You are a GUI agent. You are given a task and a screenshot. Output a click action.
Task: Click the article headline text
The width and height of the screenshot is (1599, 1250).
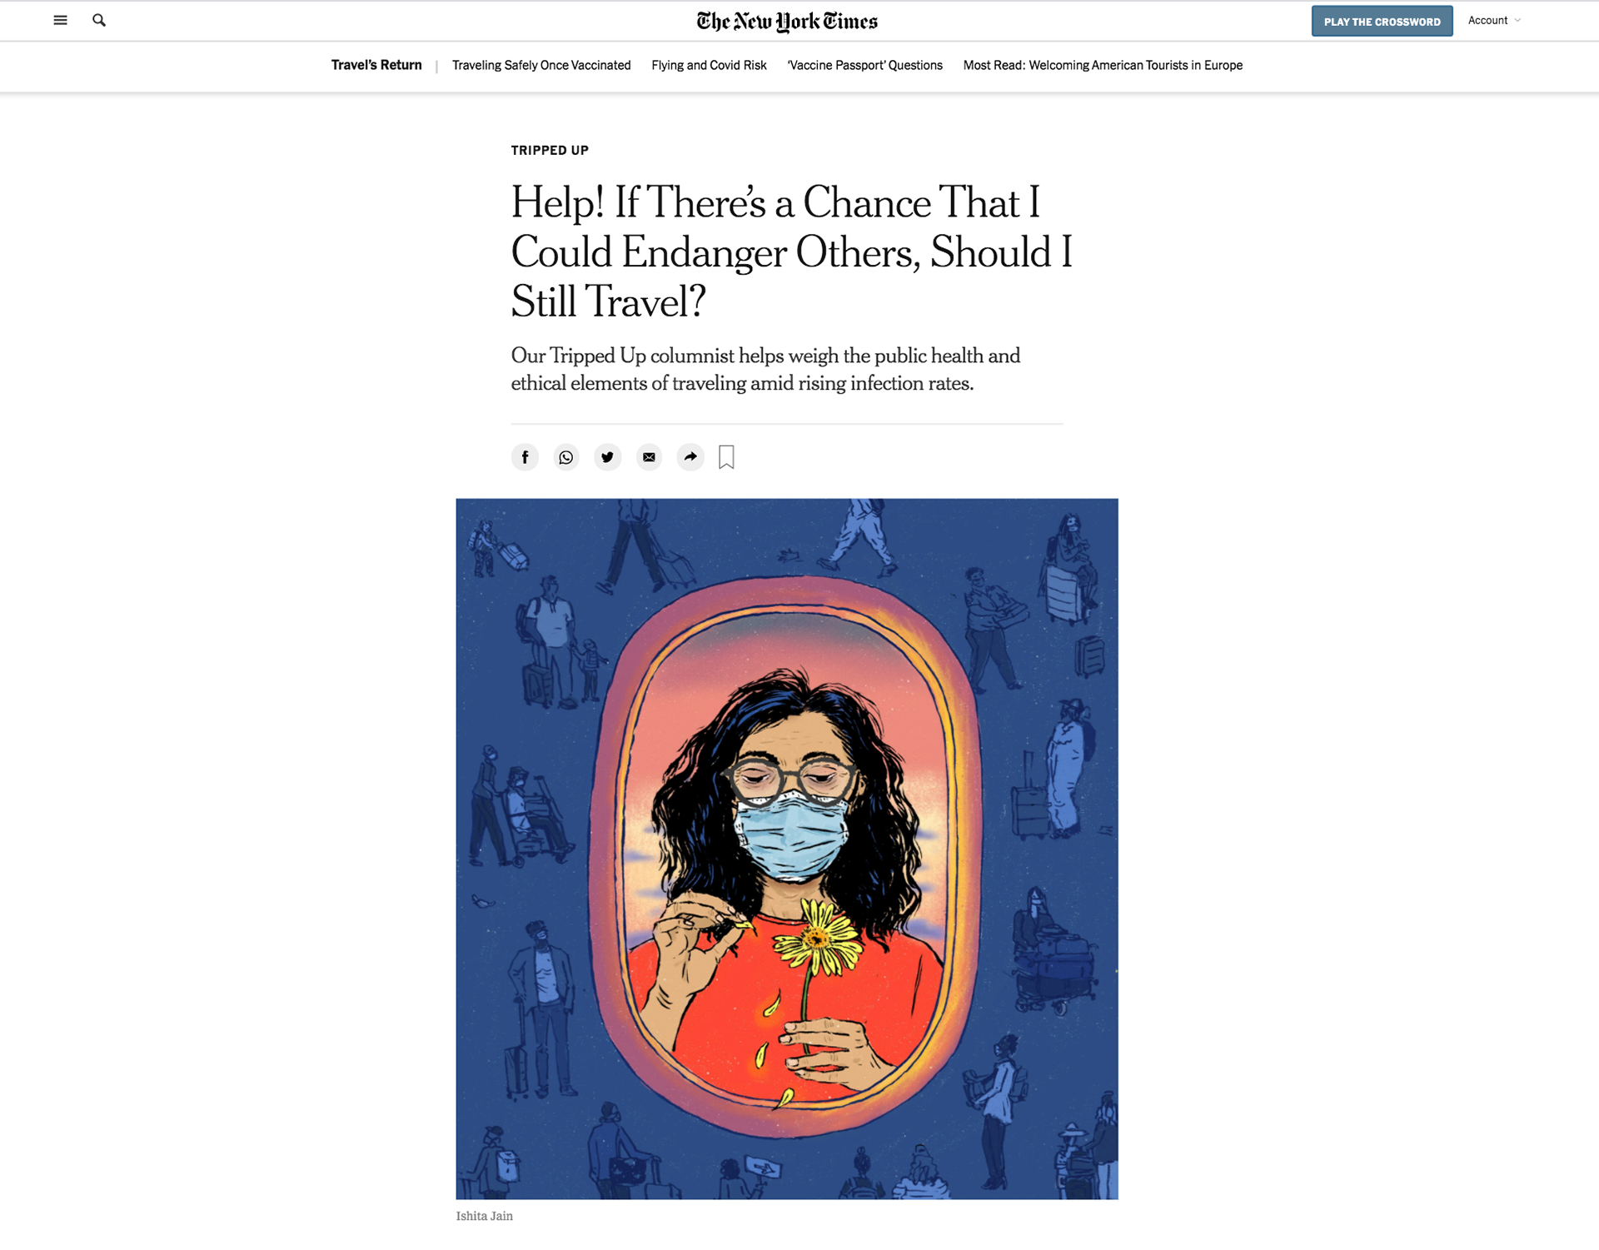[x=791, y=251]
